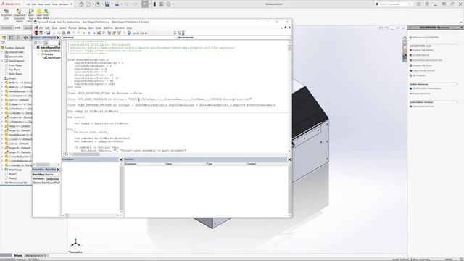Open the DimXpertManager crosshair tab icon
Image resolution: width=464 pixels, height=261 pixels.
25,38
